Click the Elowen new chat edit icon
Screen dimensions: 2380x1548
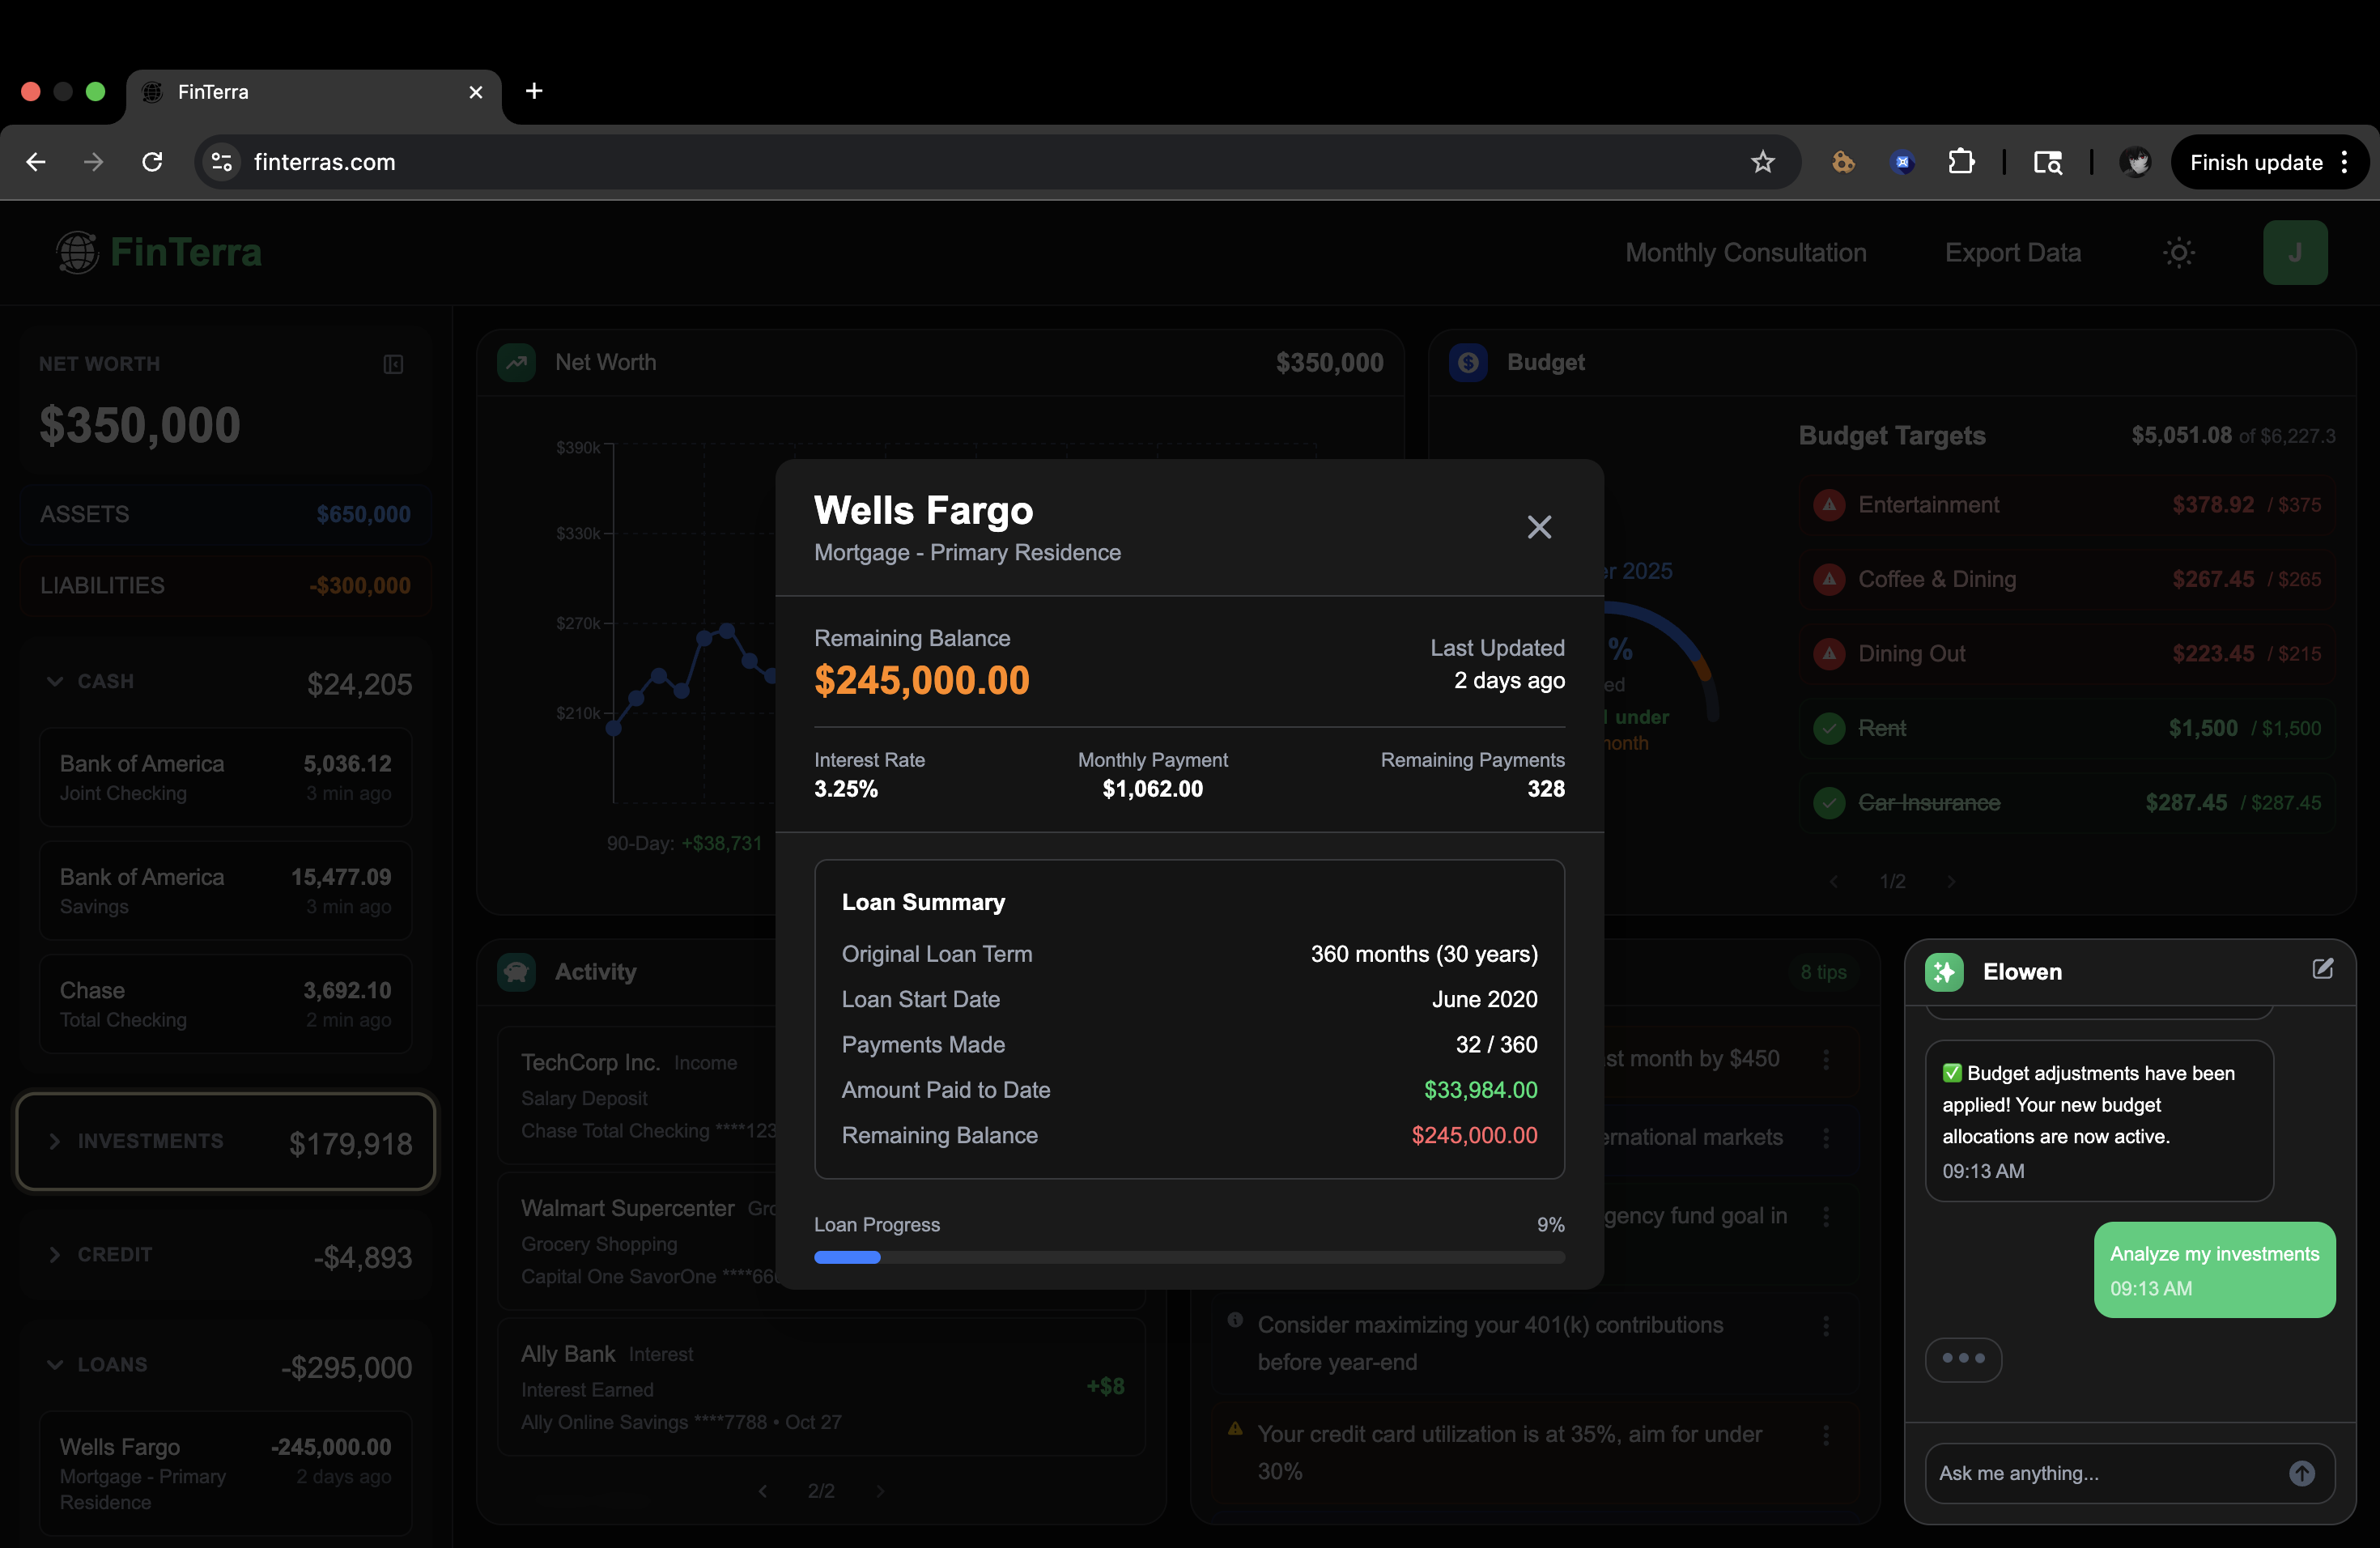pos(2322,969)
